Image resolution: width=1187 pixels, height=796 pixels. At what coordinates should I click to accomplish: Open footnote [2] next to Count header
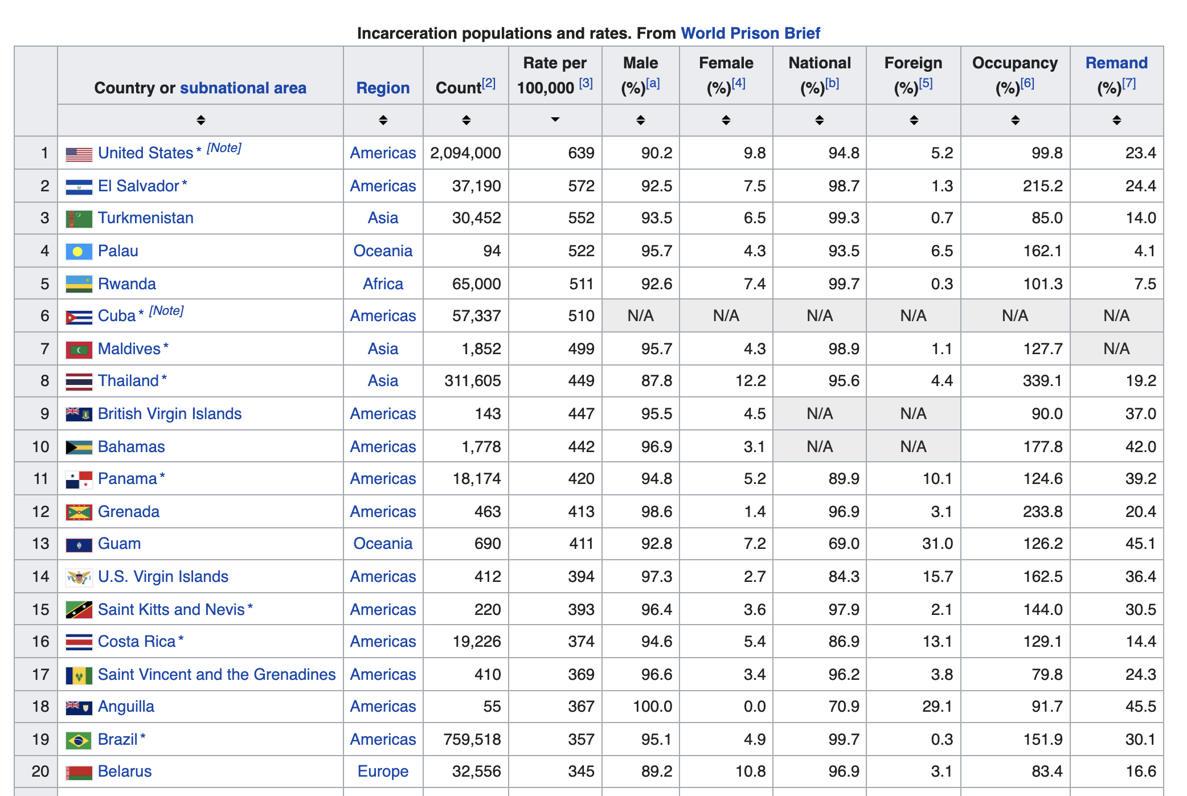point(489,84)
